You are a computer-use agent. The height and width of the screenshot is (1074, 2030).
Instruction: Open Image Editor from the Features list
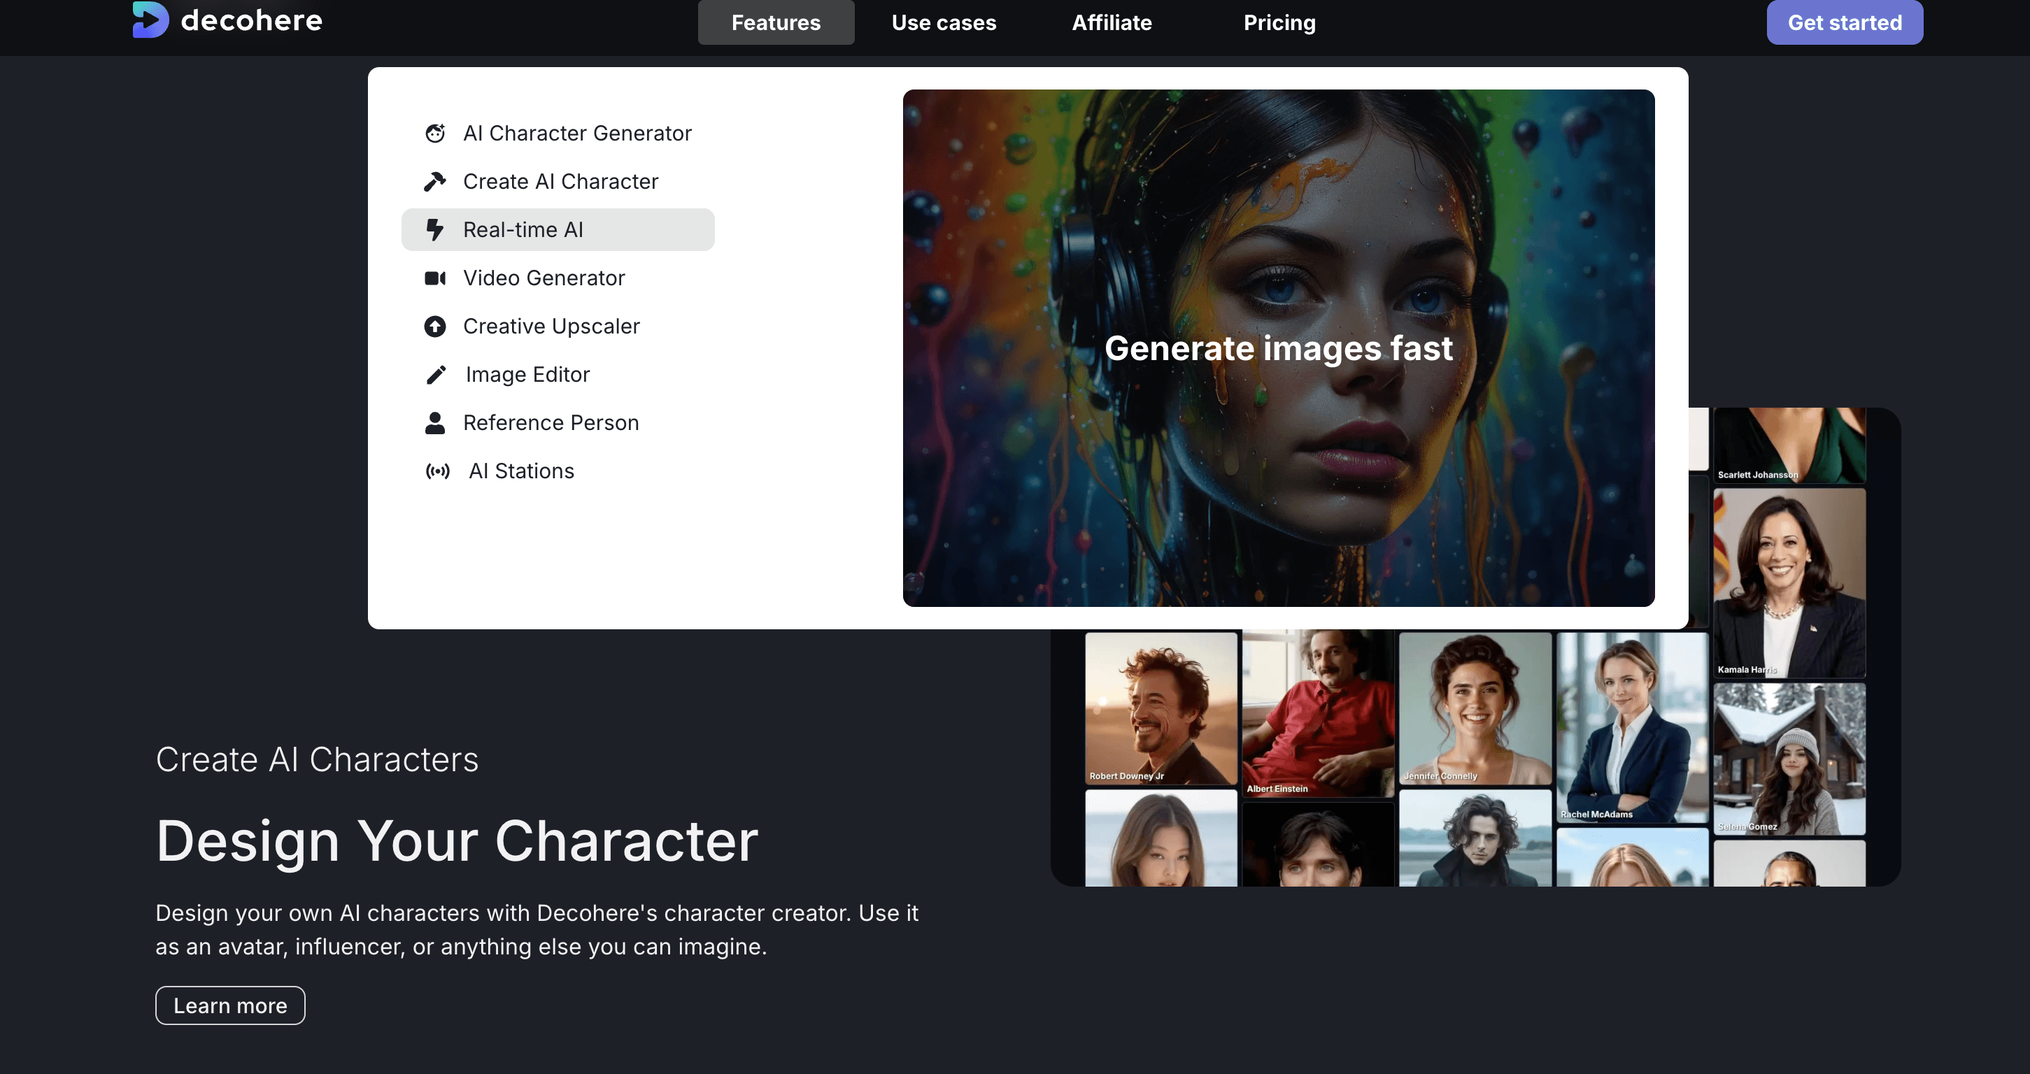coord(558,374)
